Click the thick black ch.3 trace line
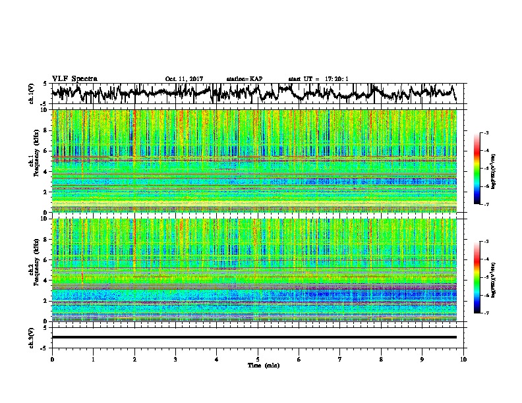This screenshot has height=403, width=522. pyautogui.click(x=254, y=337)
